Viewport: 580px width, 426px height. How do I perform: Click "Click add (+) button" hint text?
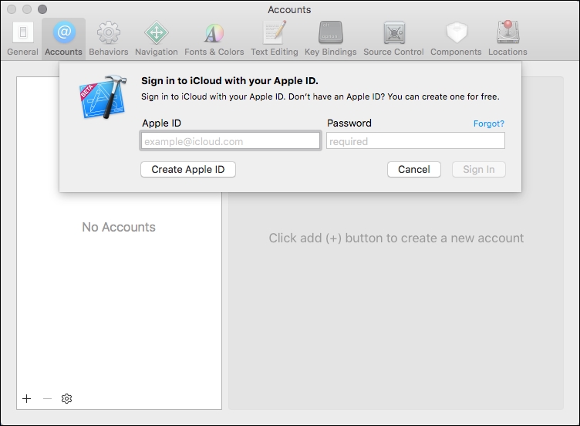click(x=396, y=238)
